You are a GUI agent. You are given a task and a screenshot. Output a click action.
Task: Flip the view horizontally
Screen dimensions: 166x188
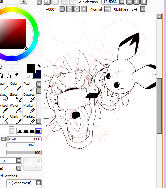(x=107, y=9)
